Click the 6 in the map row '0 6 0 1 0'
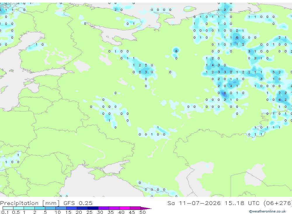 225,93
